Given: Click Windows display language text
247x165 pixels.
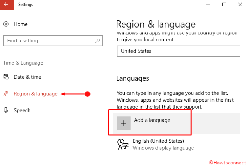Looking at the screenshot, I should point(163,148).
